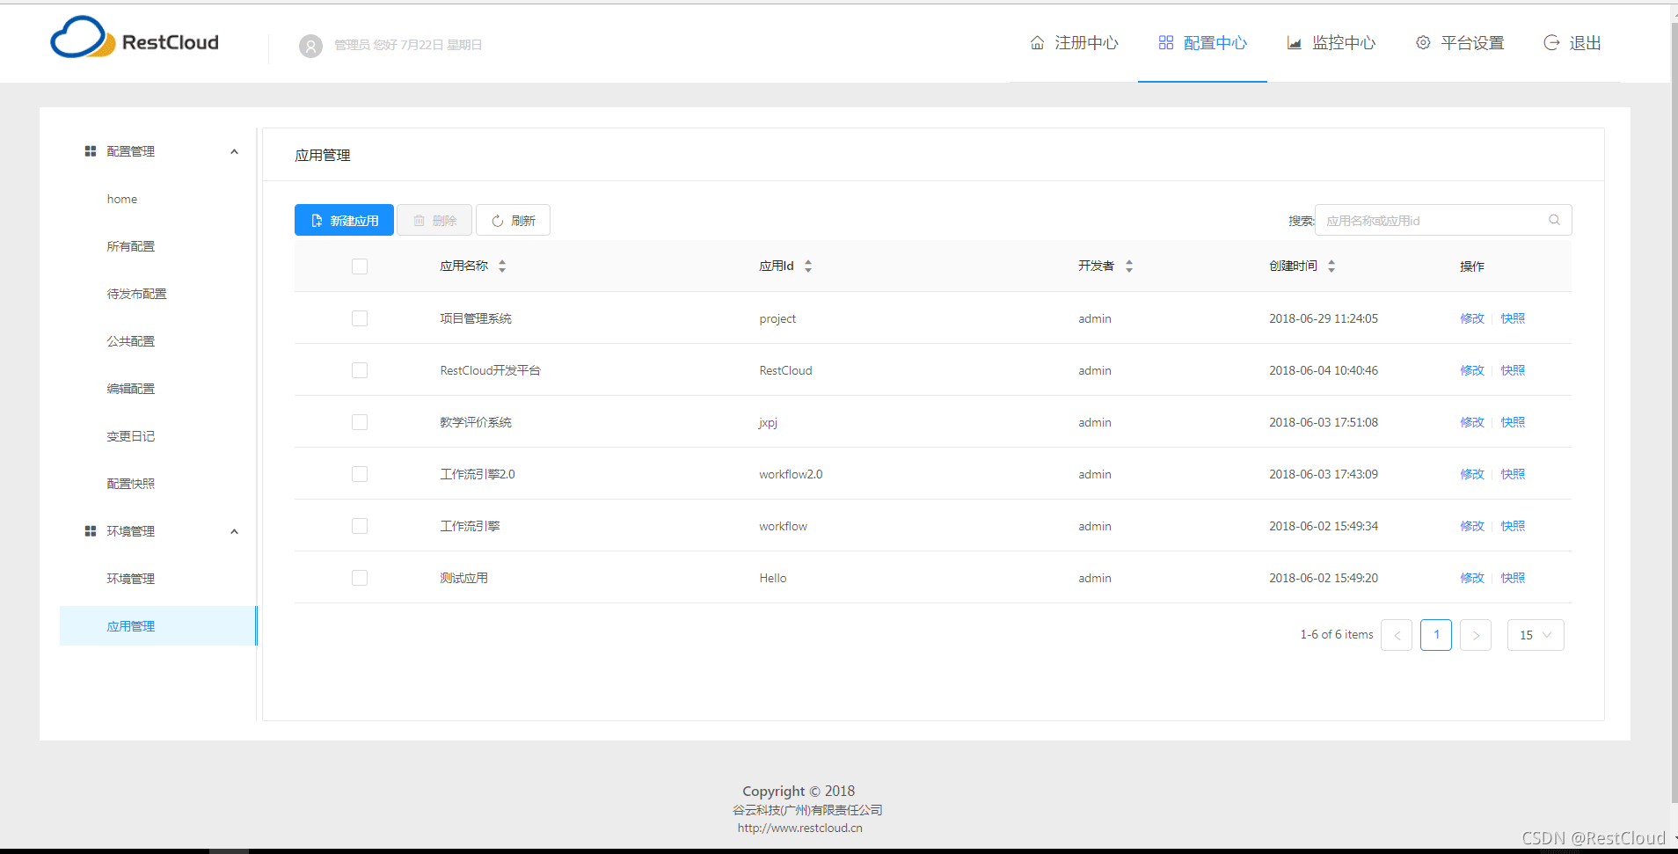Screen dimensions: 1678x854
Task: Sort by 应用Id column arrows
Action: pyautogui.click(x=808, y=266)
